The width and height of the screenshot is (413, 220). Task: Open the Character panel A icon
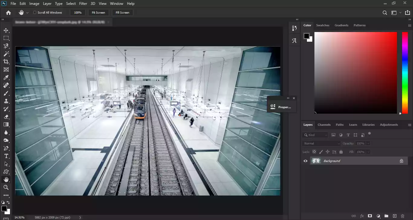tap(294, 40)
